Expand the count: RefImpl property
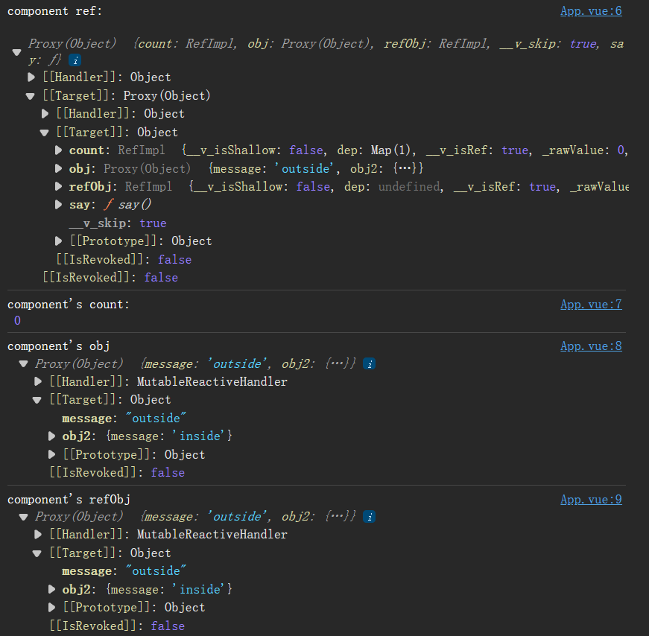 click(59, 150)
